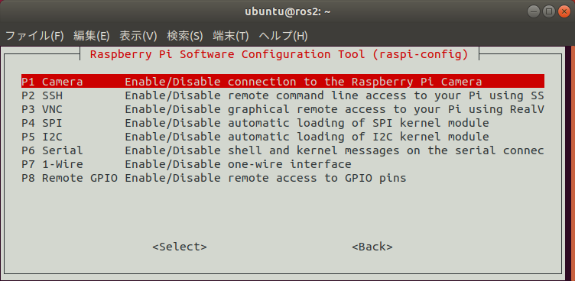This screenshot has width=575, height=281.
Task: Choose the P2 SSH option
Action: (x=283, y=95)
